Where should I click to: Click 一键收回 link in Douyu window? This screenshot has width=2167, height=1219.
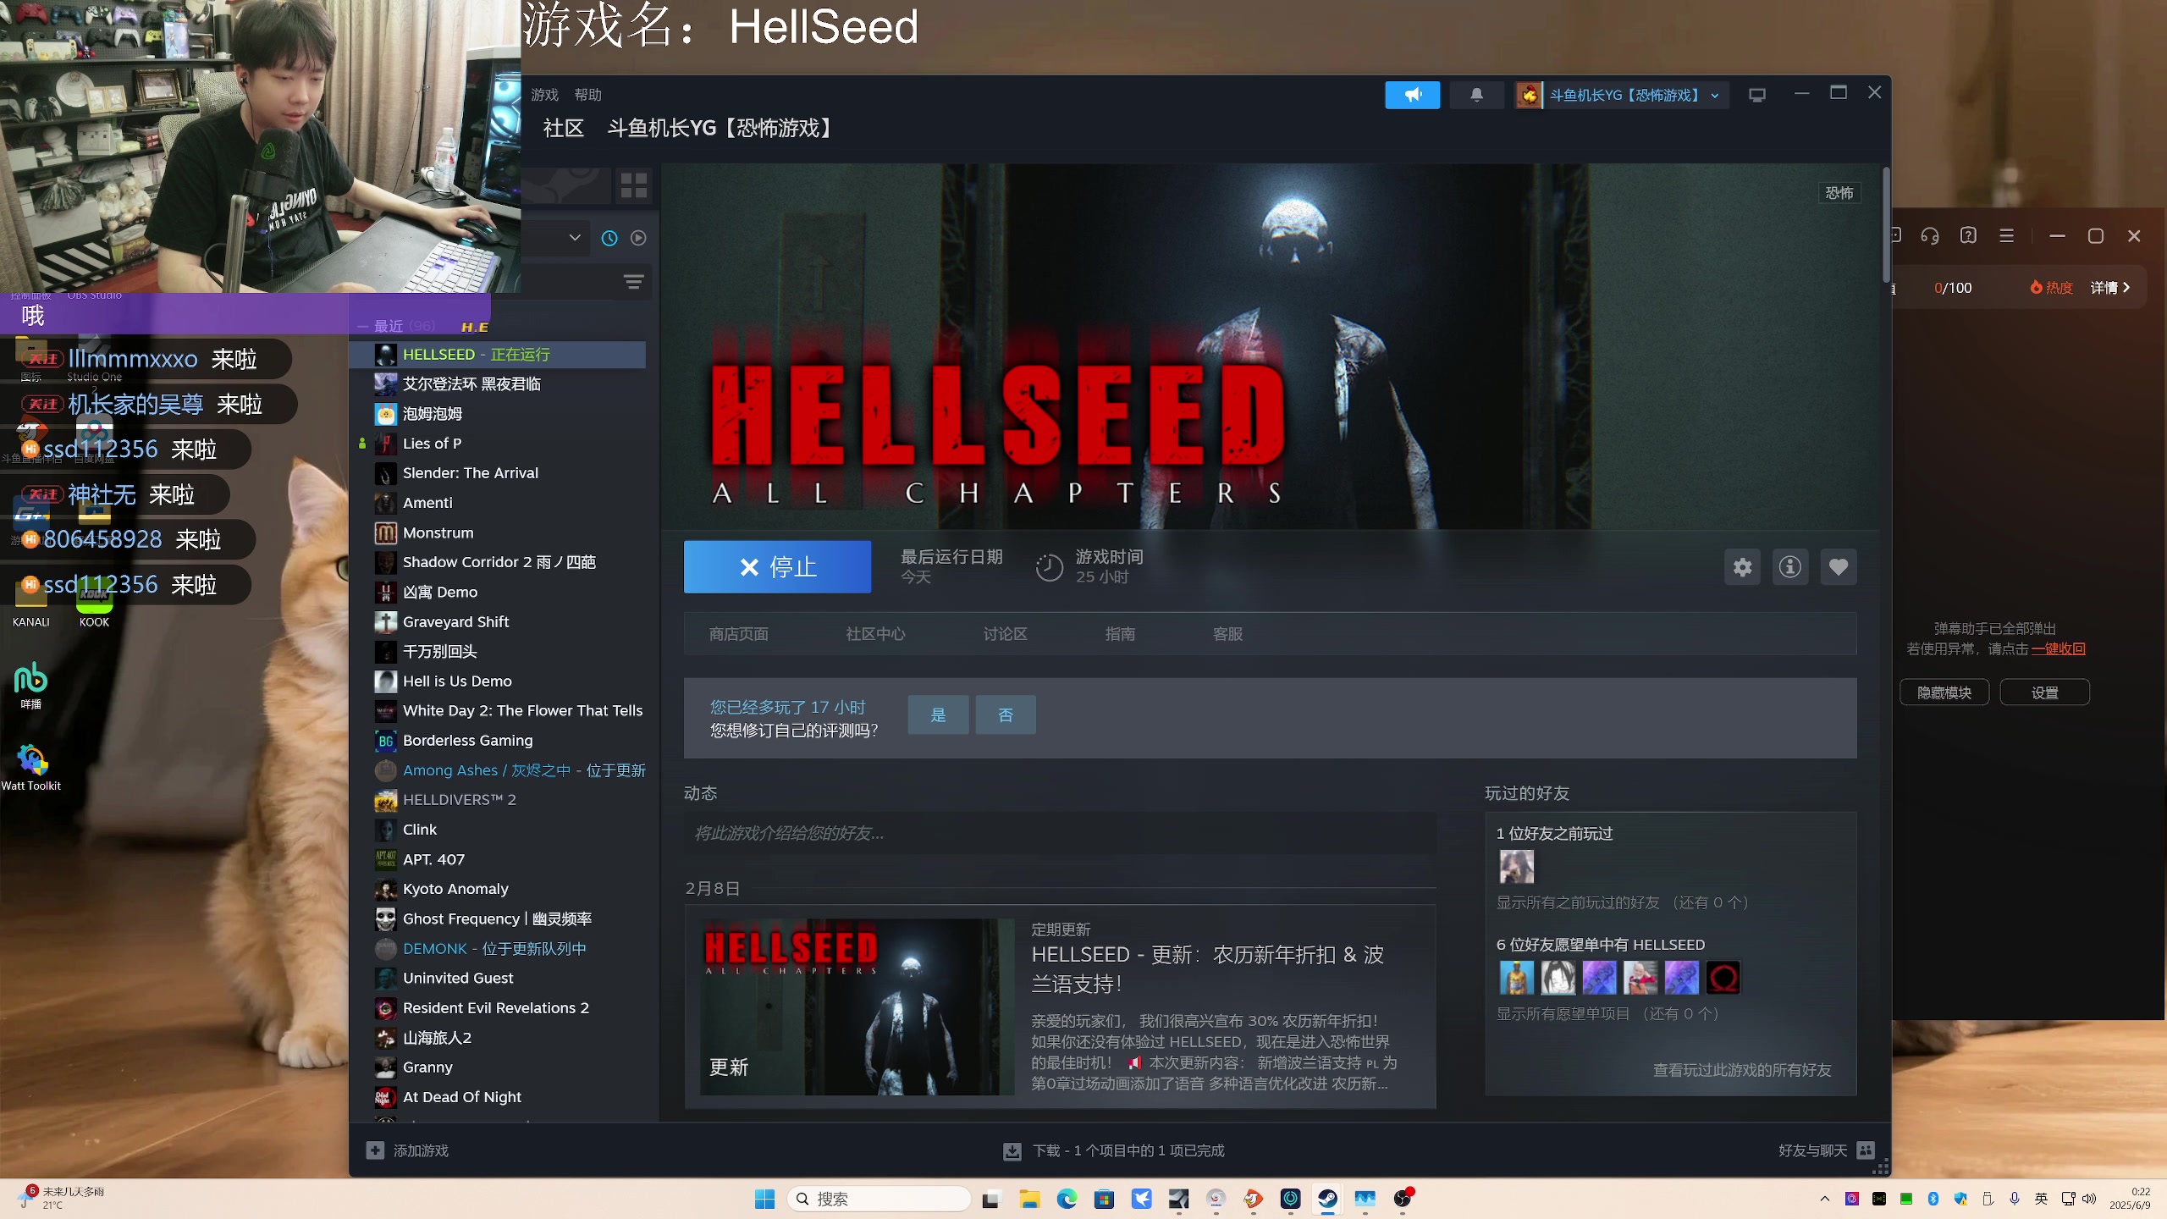click(2058, 649)
